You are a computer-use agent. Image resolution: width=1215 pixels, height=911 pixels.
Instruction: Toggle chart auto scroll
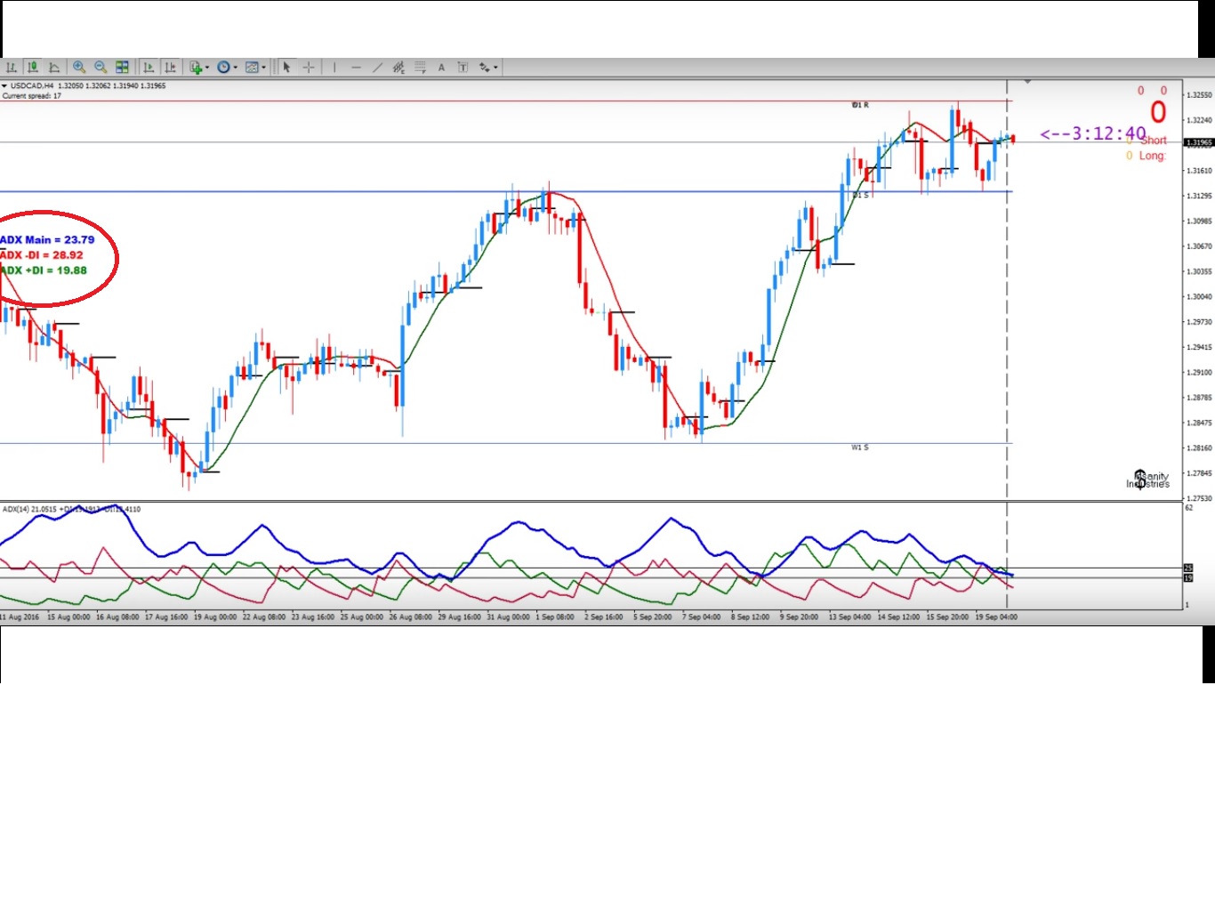click(x=149, y=68)
